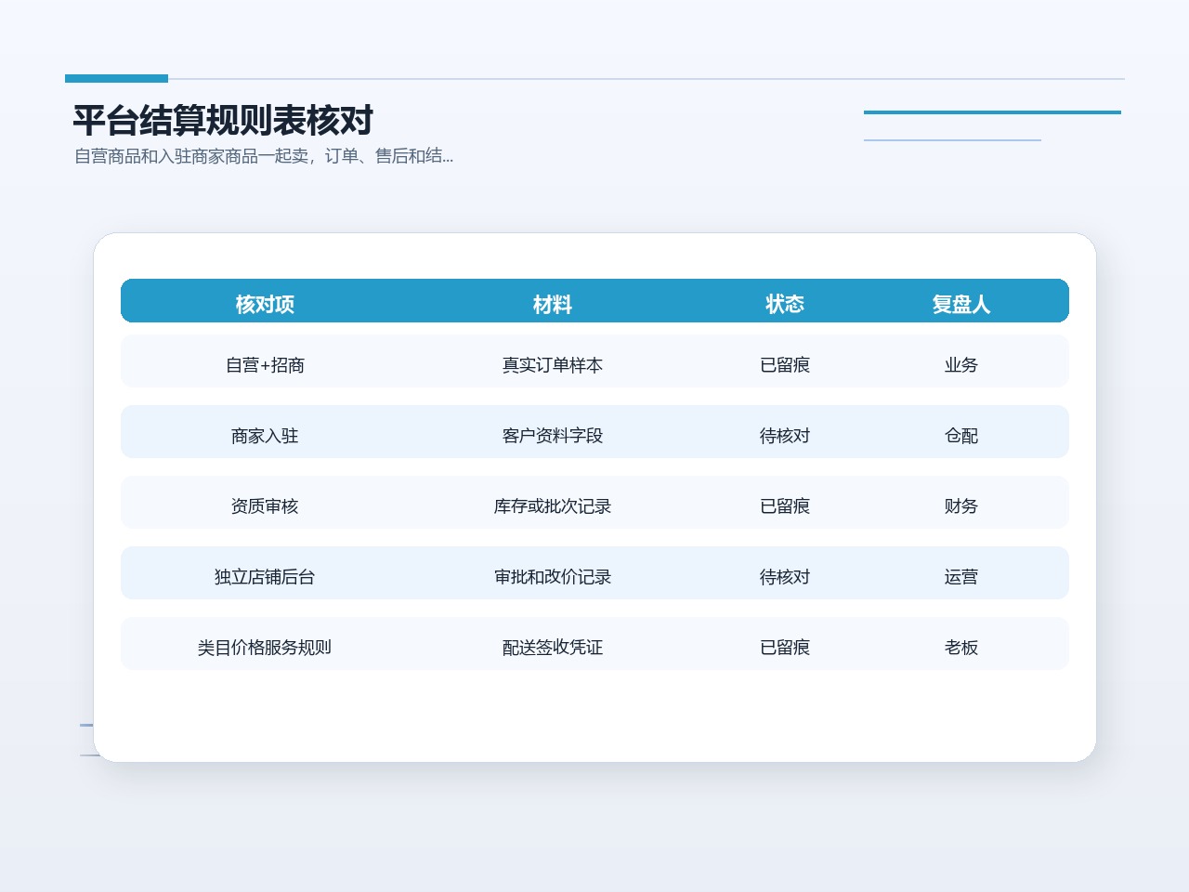Select the 资质审核 cell
Screen dimensions: 1189x892
[265, 506]
